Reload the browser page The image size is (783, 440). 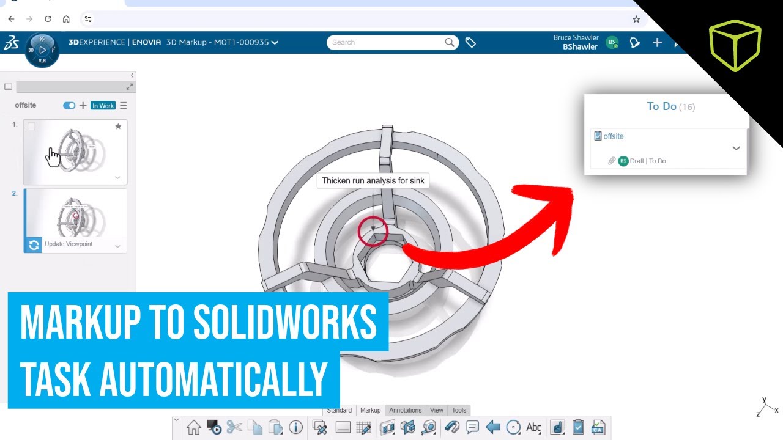(x=48, y=19)
